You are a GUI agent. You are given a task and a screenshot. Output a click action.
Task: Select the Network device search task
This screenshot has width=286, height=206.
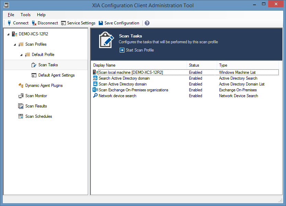click(118, 96)
